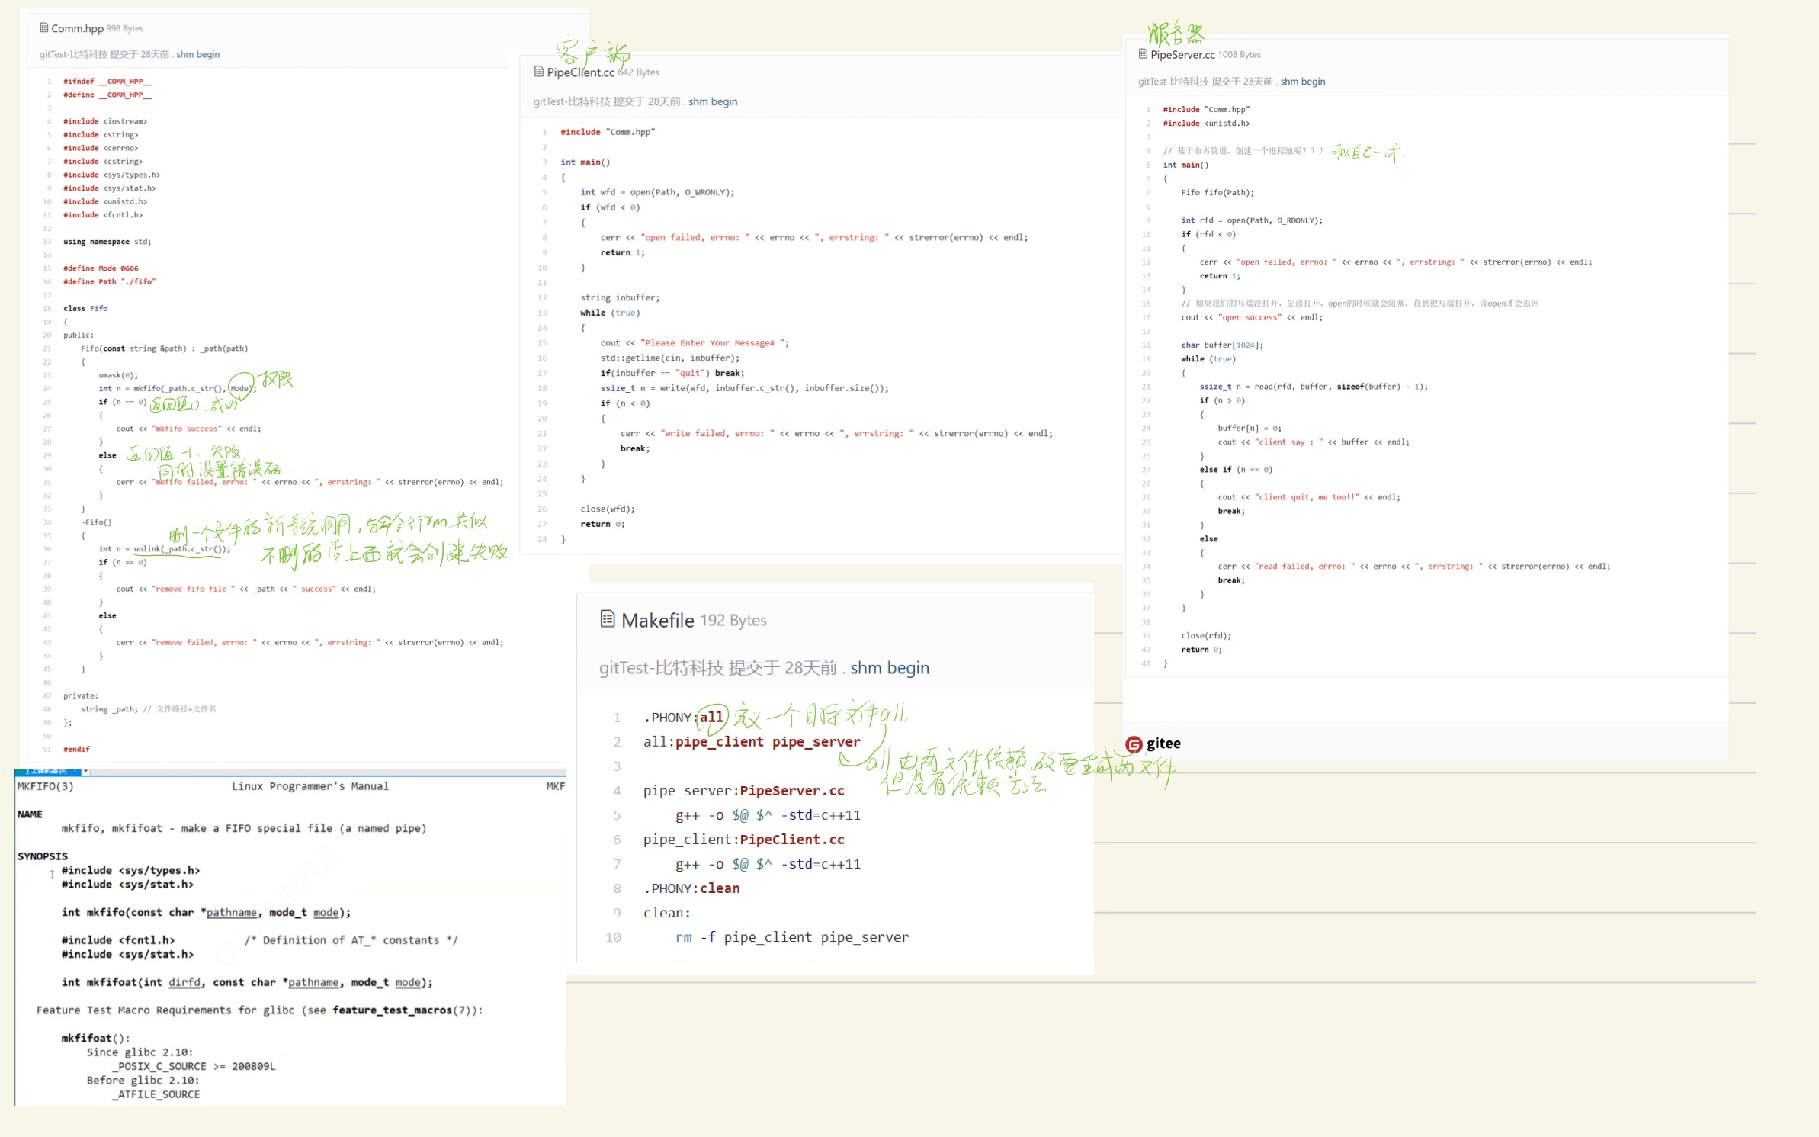Click the underlined 'dirfd' in mkfifoat signature
This screenshot has height=1137, width=1819.
(184, 983)
